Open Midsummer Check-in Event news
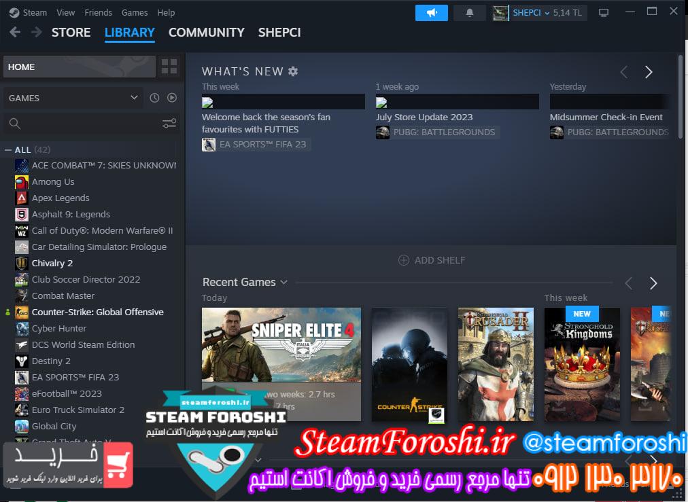 tap(606, 117)
